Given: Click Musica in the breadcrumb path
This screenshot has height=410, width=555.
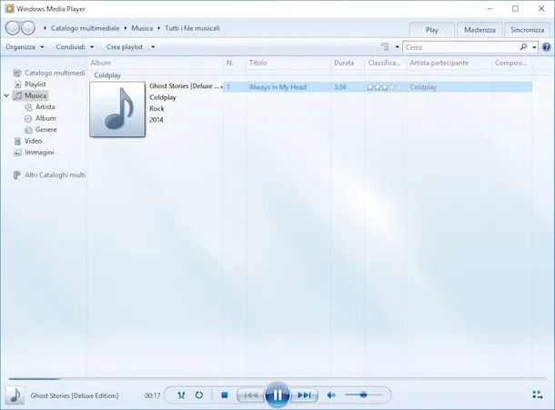Looking at the screenshot, I should coord(142,28).
